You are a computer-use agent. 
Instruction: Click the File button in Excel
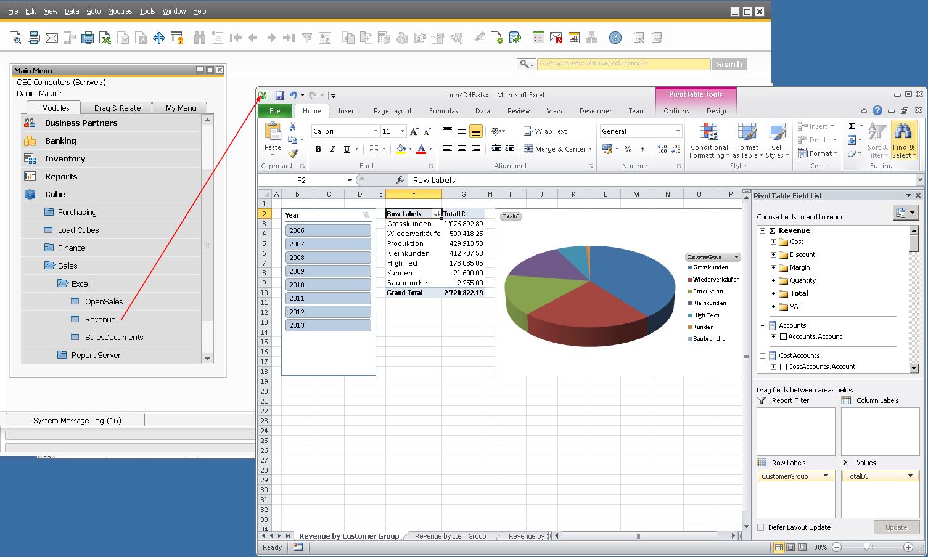pos(275,111)
